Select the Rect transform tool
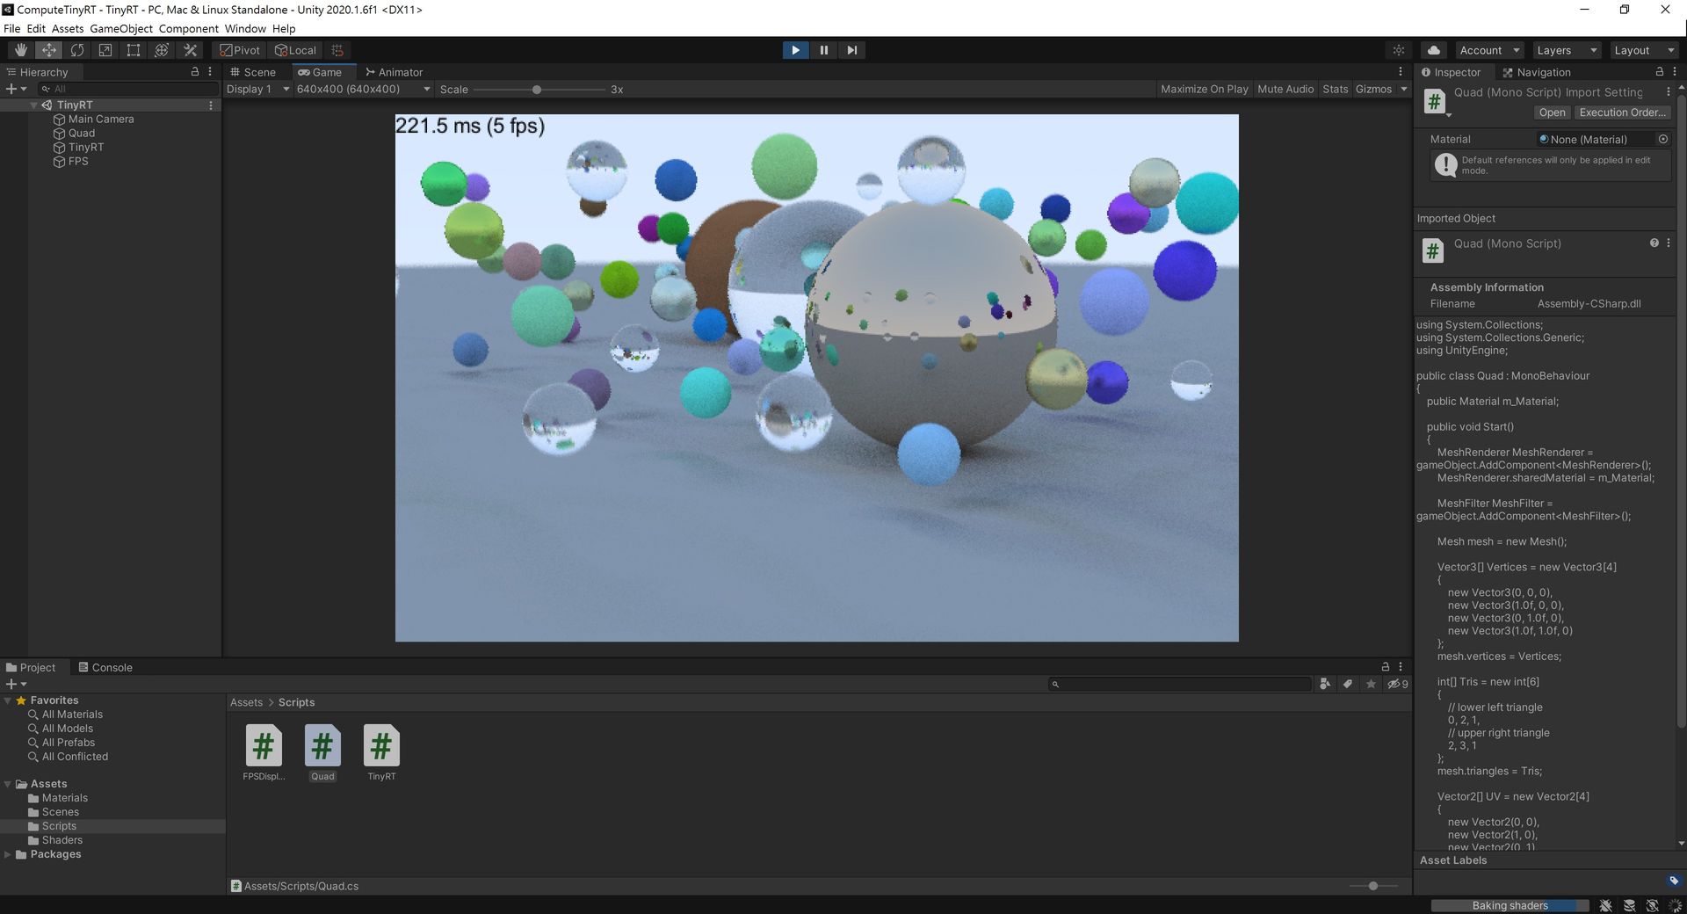The width and height of the screenshot is (1687, 914). click(x=134, y=50)
